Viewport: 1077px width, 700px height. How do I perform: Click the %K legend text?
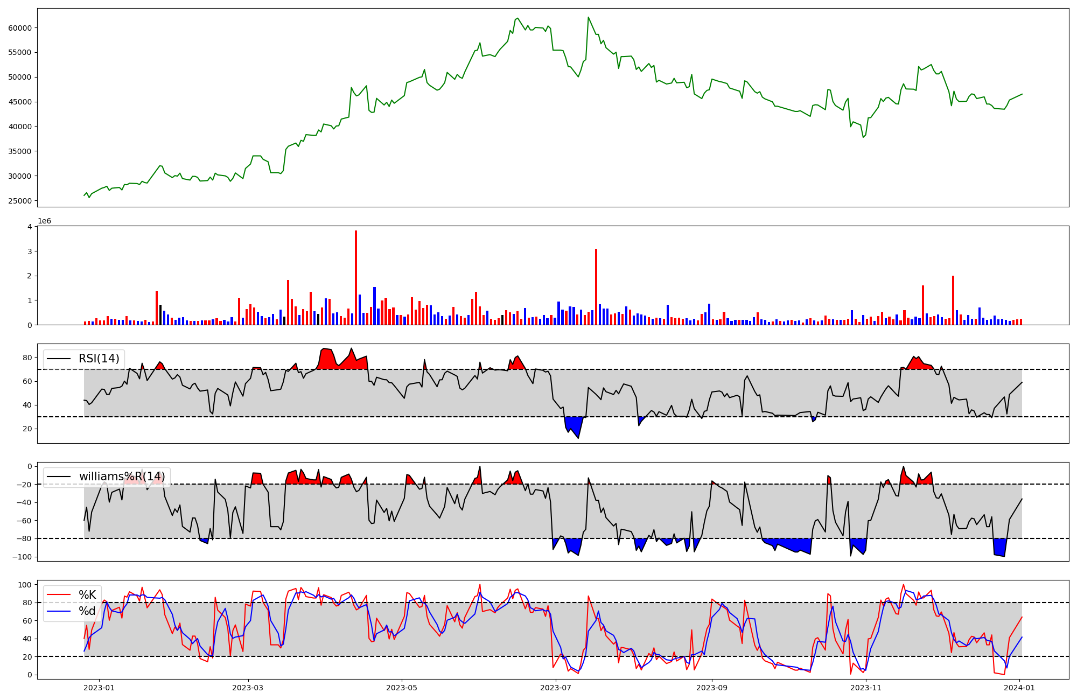87,595
